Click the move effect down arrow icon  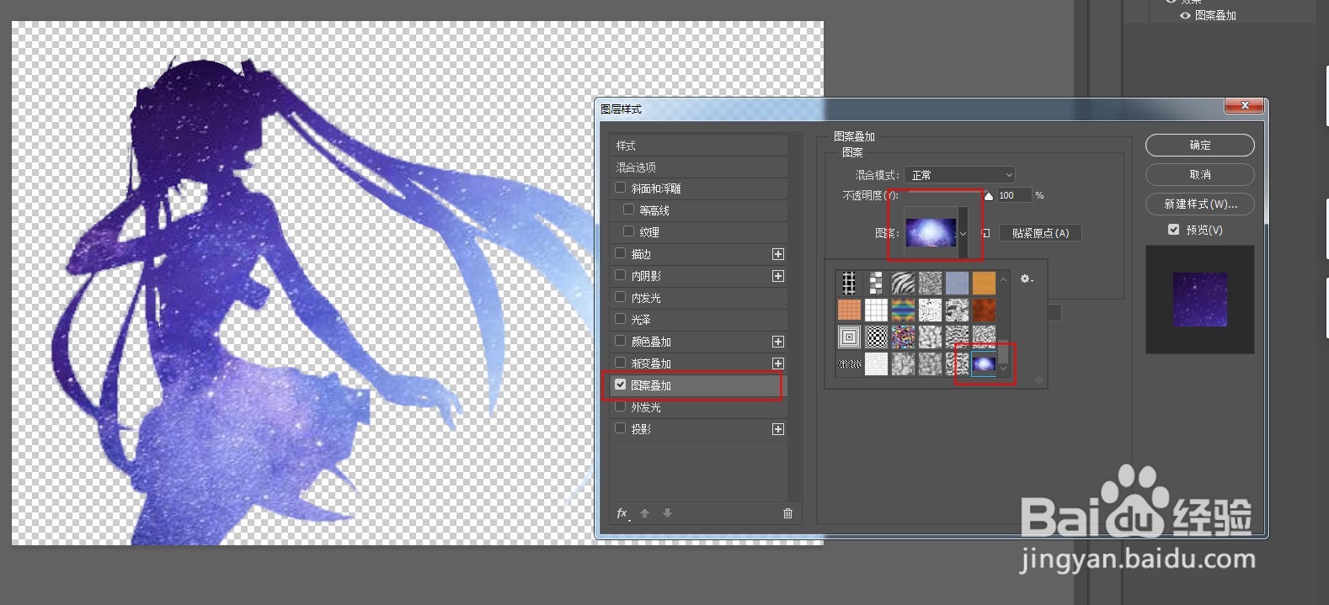667,513
